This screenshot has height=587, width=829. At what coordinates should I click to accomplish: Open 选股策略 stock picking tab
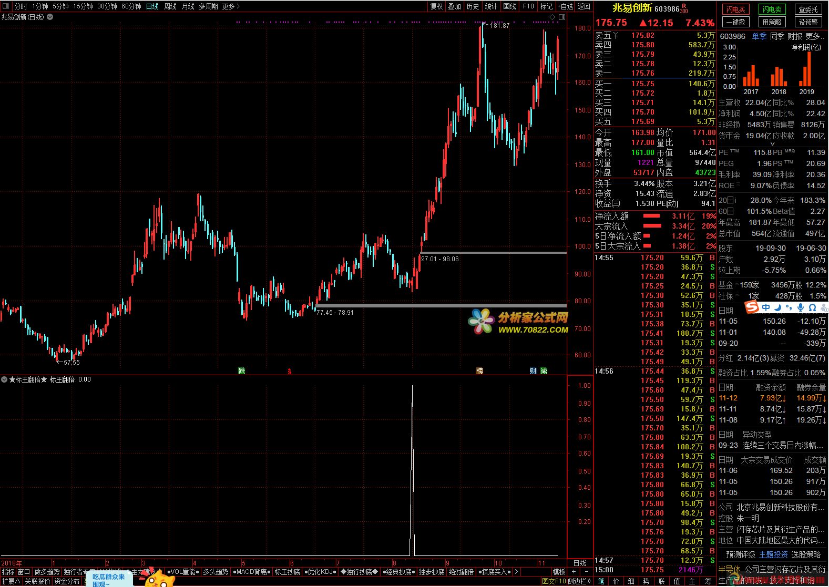pyautogui.click(x=806, y=554)
